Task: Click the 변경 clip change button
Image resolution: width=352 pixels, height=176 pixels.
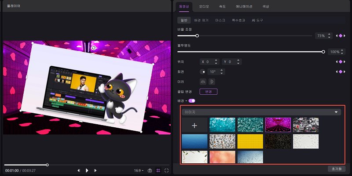Action: pos(208,92)
